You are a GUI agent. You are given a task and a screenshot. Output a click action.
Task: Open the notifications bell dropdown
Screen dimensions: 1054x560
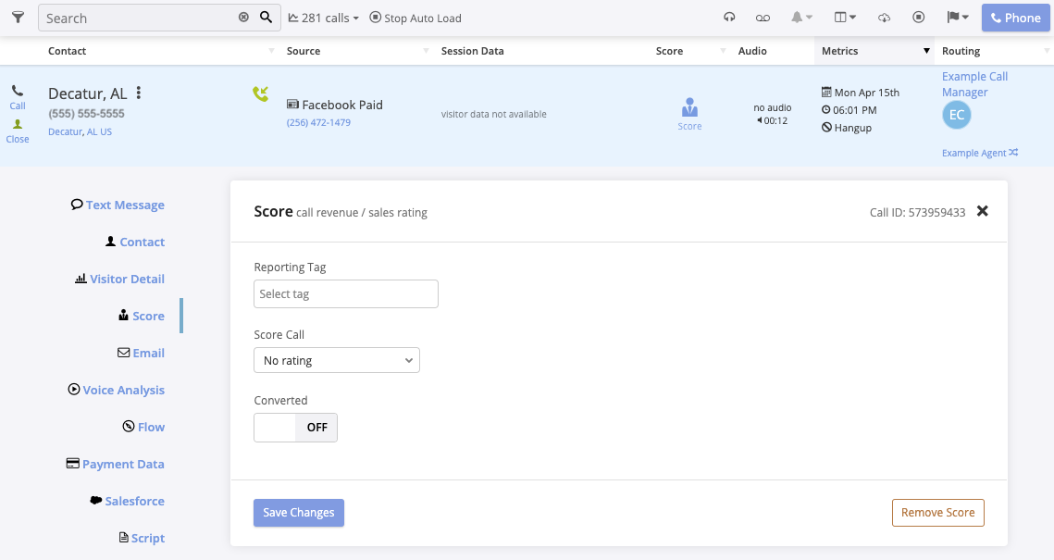click(801, 18)
